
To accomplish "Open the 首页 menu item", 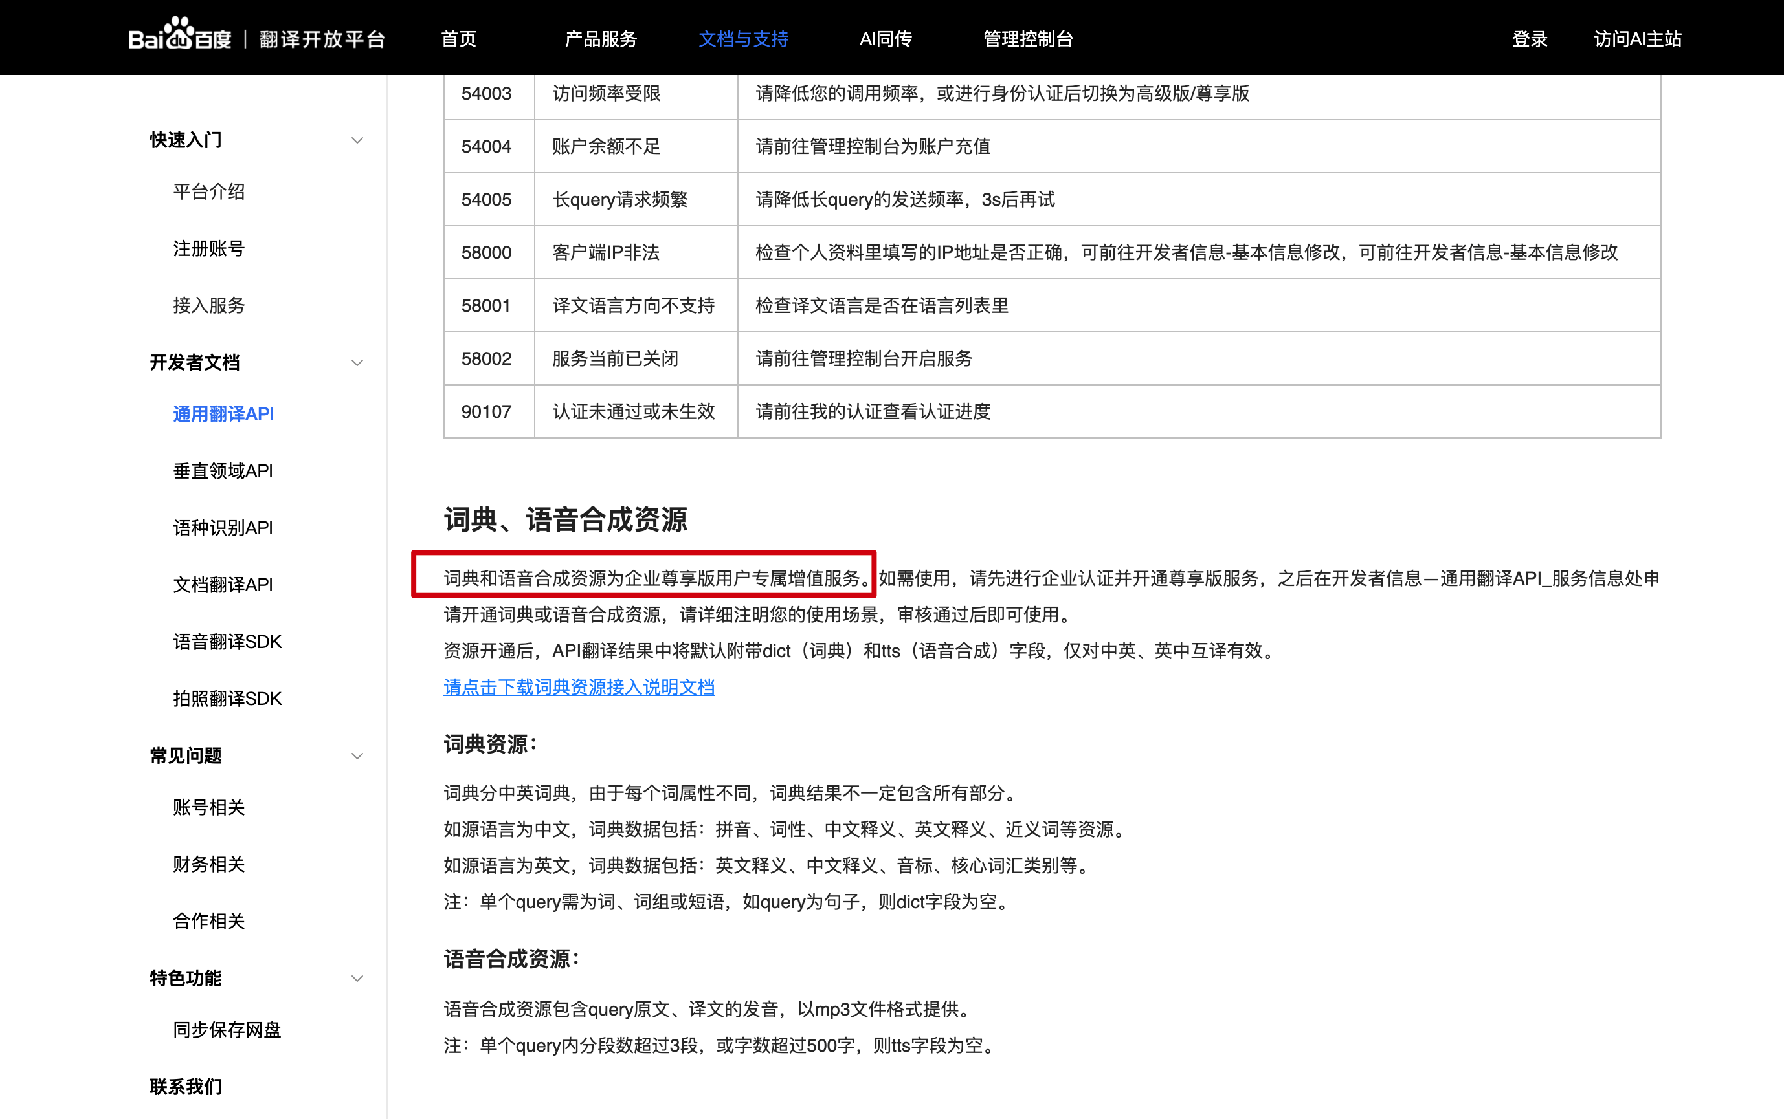I will tap(458, 38).
